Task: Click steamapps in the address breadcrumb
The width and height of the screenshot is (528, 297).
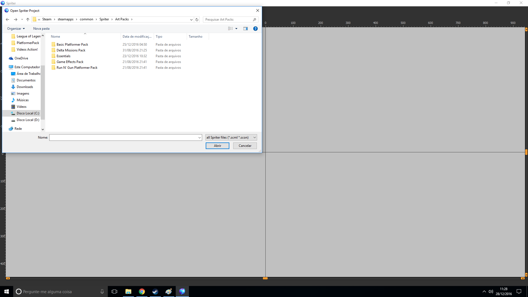Action: (x=65, y=19)
